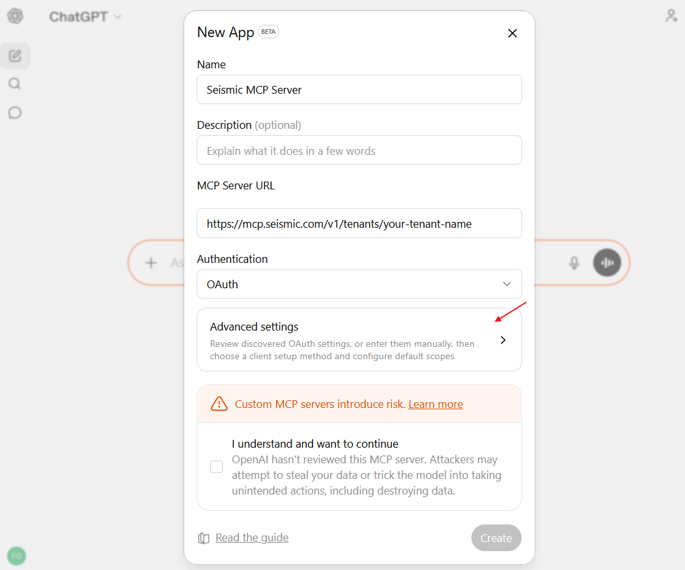Click the plus icon in the message bar
The height and width of the screenshot is (570, 685).
click(x=150, y=262)
